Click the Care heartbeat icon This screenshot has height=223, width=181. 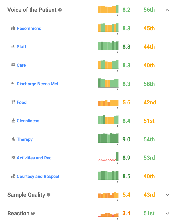pos(13,65)
